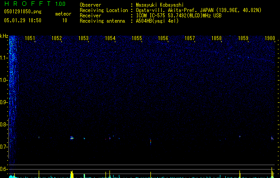Screen dimensions: 280x178
Task: Click the 1851 time axis label
Action: click(x=30, y=38)
